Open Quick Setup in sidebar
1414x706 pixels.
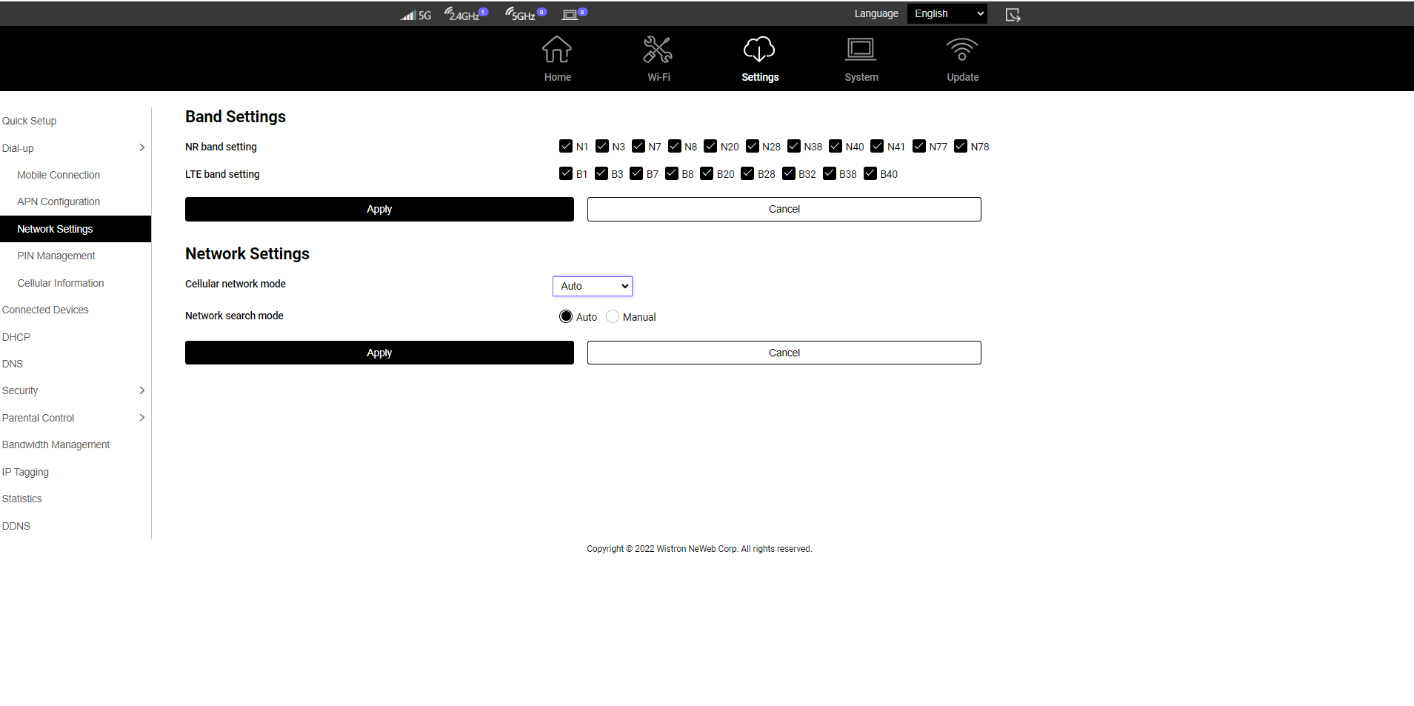pos(30,121)
